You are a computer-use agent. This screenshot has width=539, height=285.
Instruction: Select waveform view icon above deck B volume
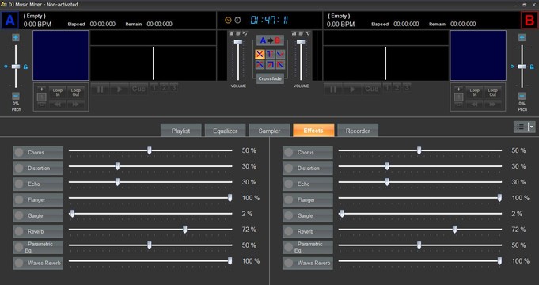pos(308,33)
